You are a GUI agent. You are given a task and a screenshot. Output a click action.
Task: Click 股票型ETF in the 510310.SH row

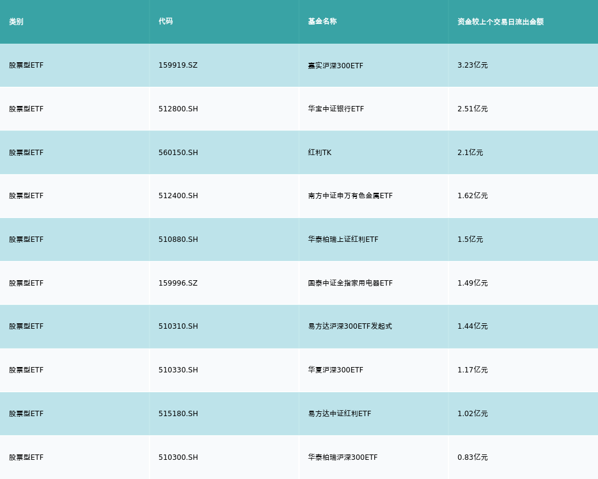pos(26,326)
